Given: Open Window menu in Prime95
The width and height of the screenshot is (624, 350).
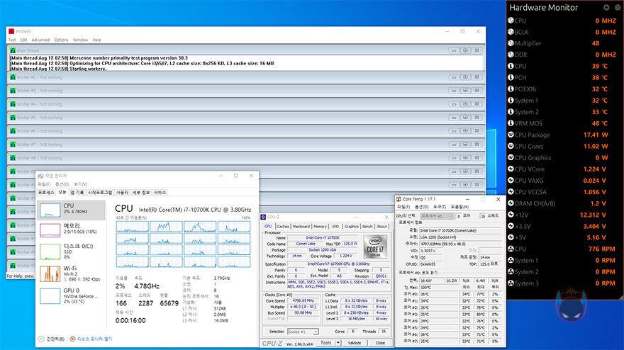Looking at the screenshot, I should (80, 40).
